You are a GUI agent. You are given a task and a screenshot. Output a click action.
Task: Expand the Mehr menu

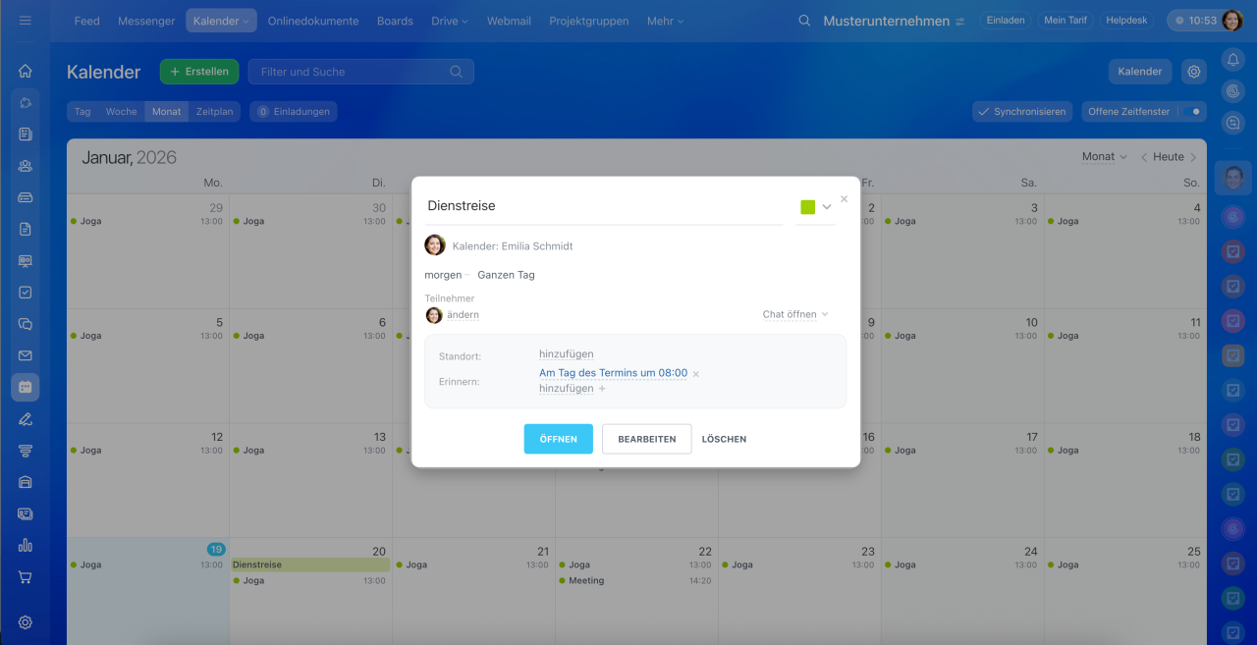(665, 21)
